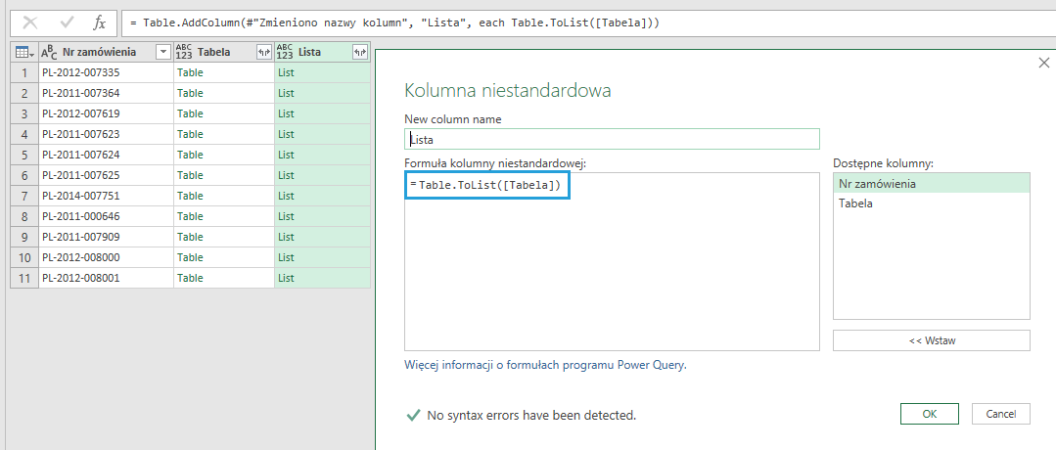Click the Cancel button in the dialog
Image resolution: width=1056 pixels, height=450 pixels.
[x=1000, y=414]
